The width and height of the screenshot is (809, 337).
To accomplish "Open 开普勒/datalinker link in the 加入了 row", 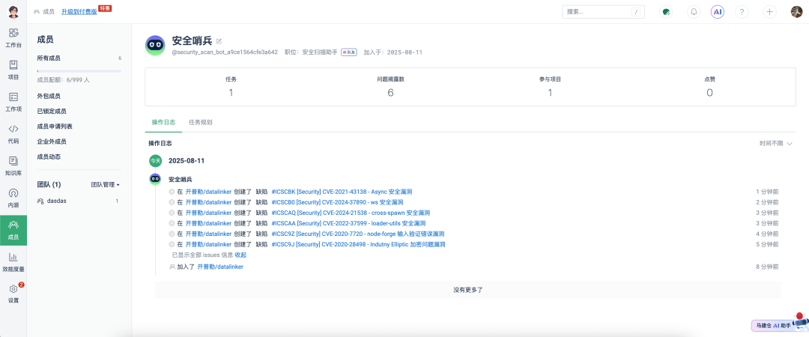I will click(x=219, y=267).
